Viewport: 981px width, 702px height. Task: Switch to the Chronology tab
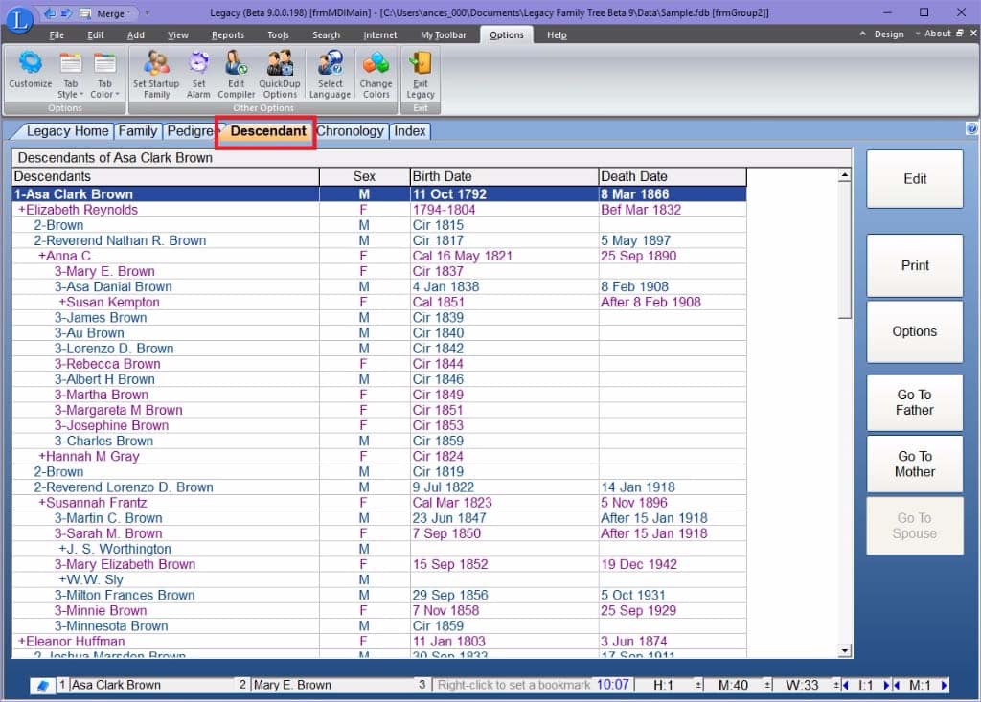click(x=350, y=131)
